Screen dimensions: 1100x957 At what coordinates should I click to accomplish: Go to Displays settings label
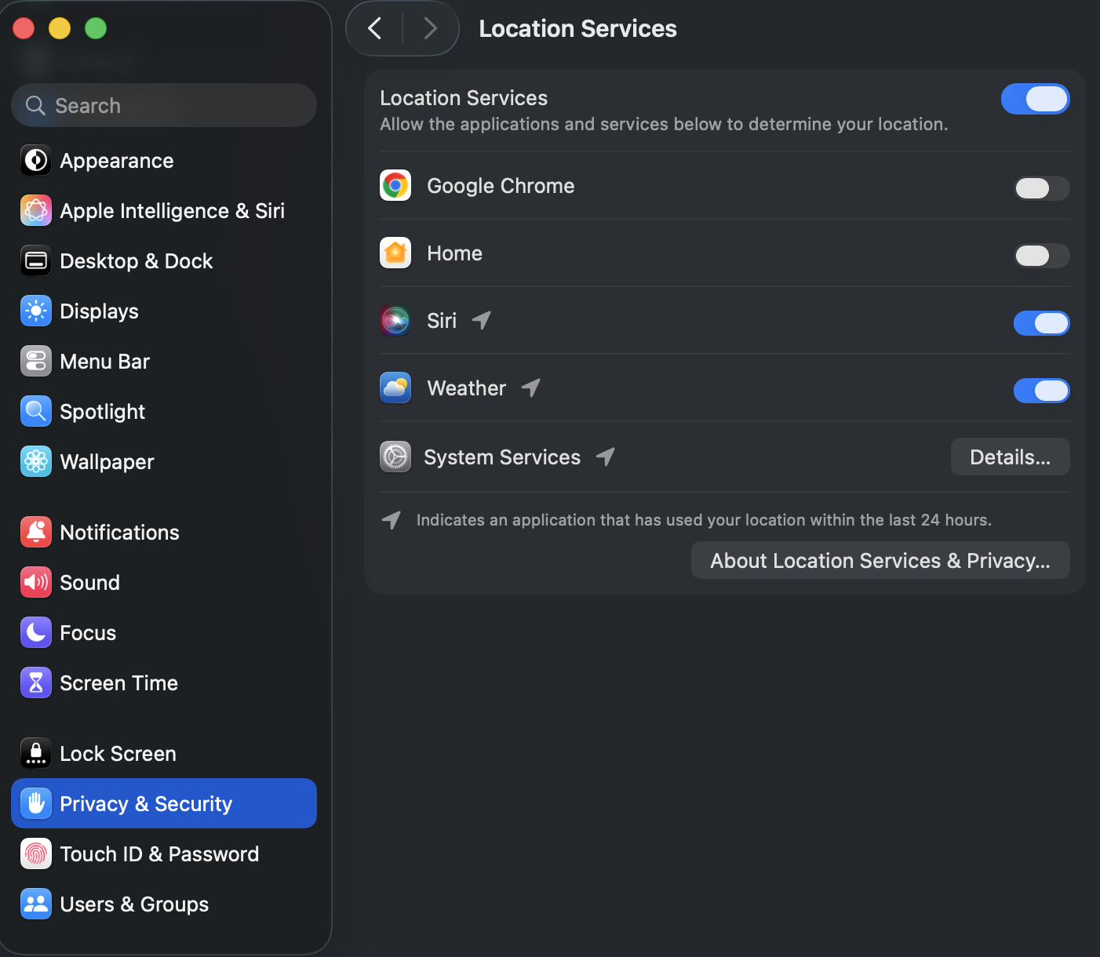point(100,311)
